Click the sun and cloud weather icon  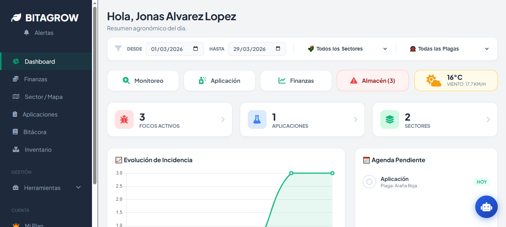434,81
